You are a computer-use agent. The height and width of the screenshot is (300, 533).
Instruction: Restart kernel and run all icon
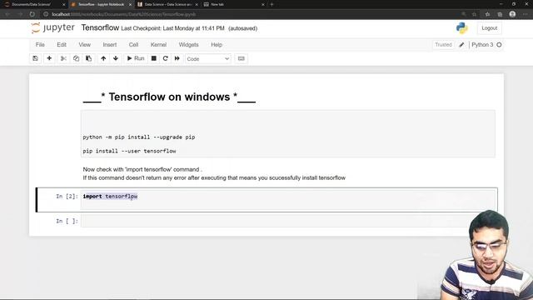(x=177, y=58)
